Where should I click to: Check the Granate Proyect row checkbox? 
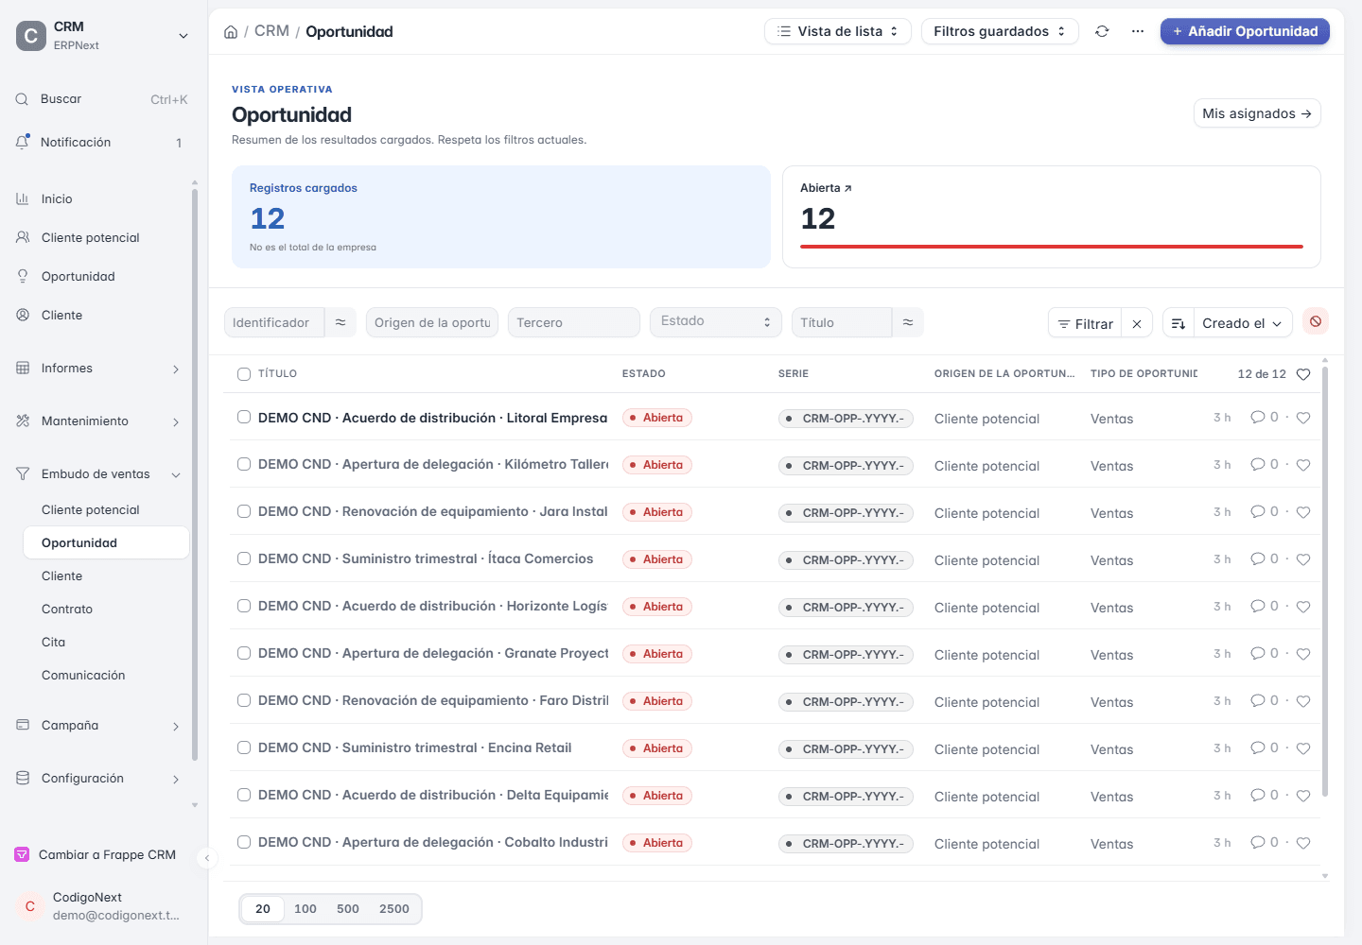(x=244, y=653)
